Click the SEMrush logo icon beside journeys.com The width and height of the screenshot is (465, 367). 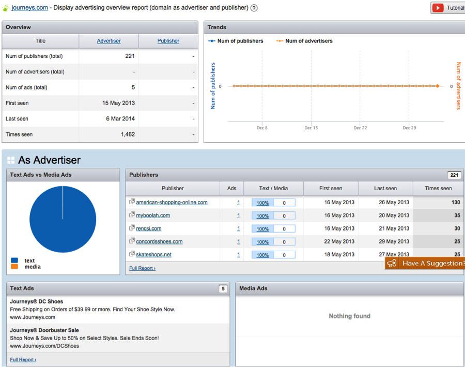pos(5,8)
